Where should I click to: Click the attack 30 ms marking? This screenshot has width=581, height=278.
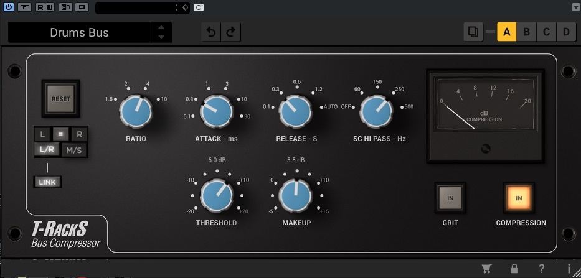[x=247, y=116]
